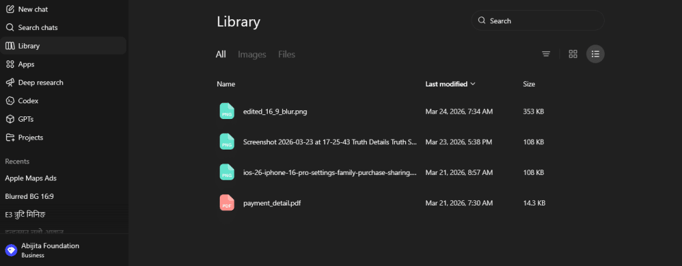Select the Images tab
The height and width of the screenshot is (266, 682).
point(252,55)
